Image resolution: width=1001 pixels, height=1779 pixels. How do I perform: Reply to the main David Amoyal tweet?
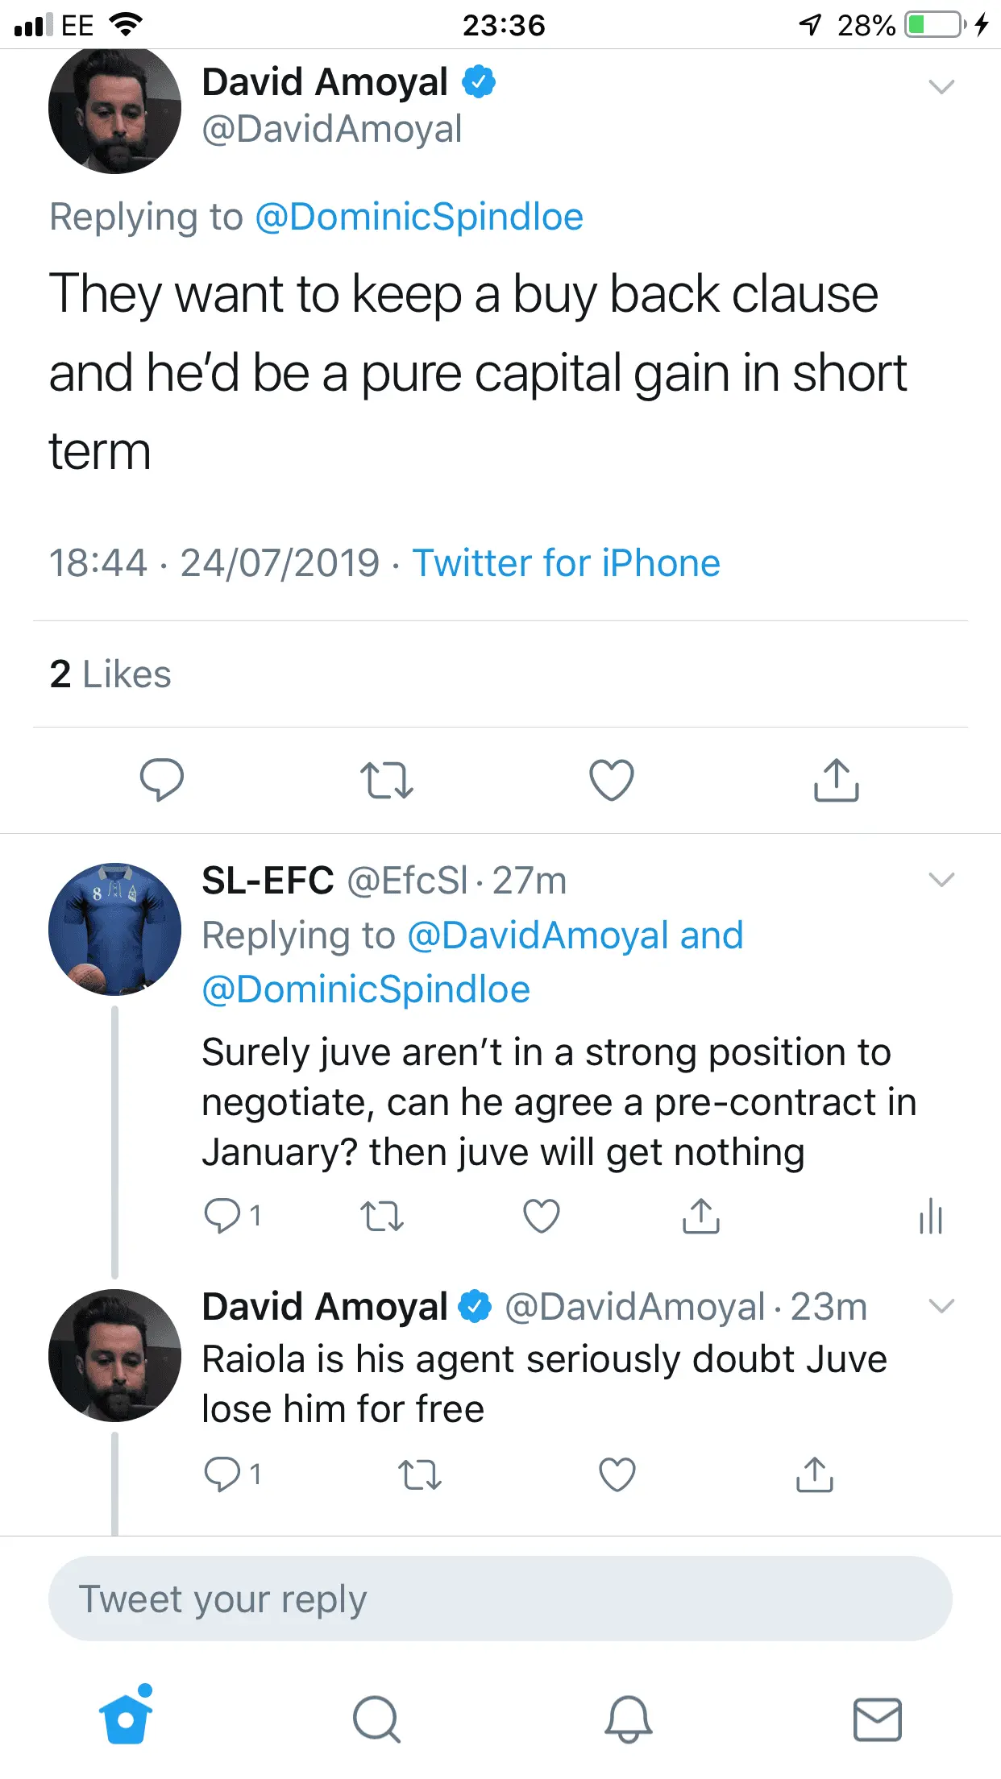pos(161,779)
